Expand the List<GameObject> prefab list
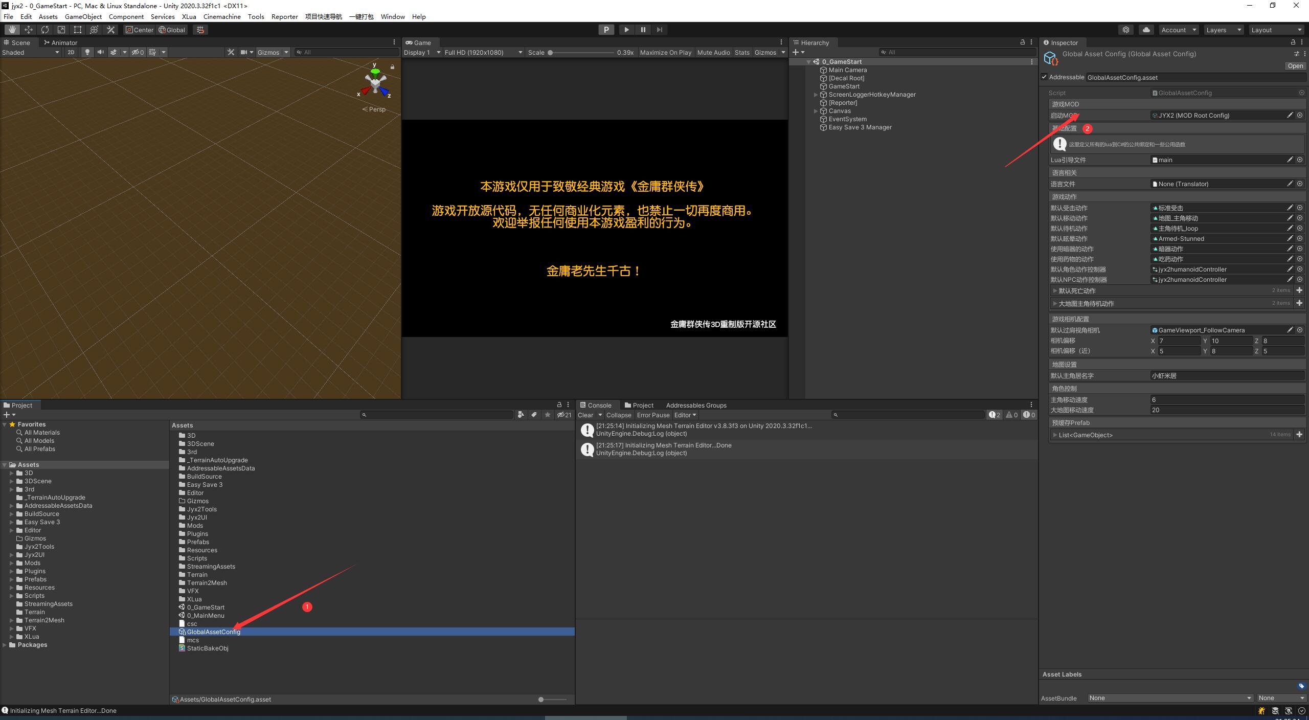Viewport: 1309px width, 720px height. 1055,435
